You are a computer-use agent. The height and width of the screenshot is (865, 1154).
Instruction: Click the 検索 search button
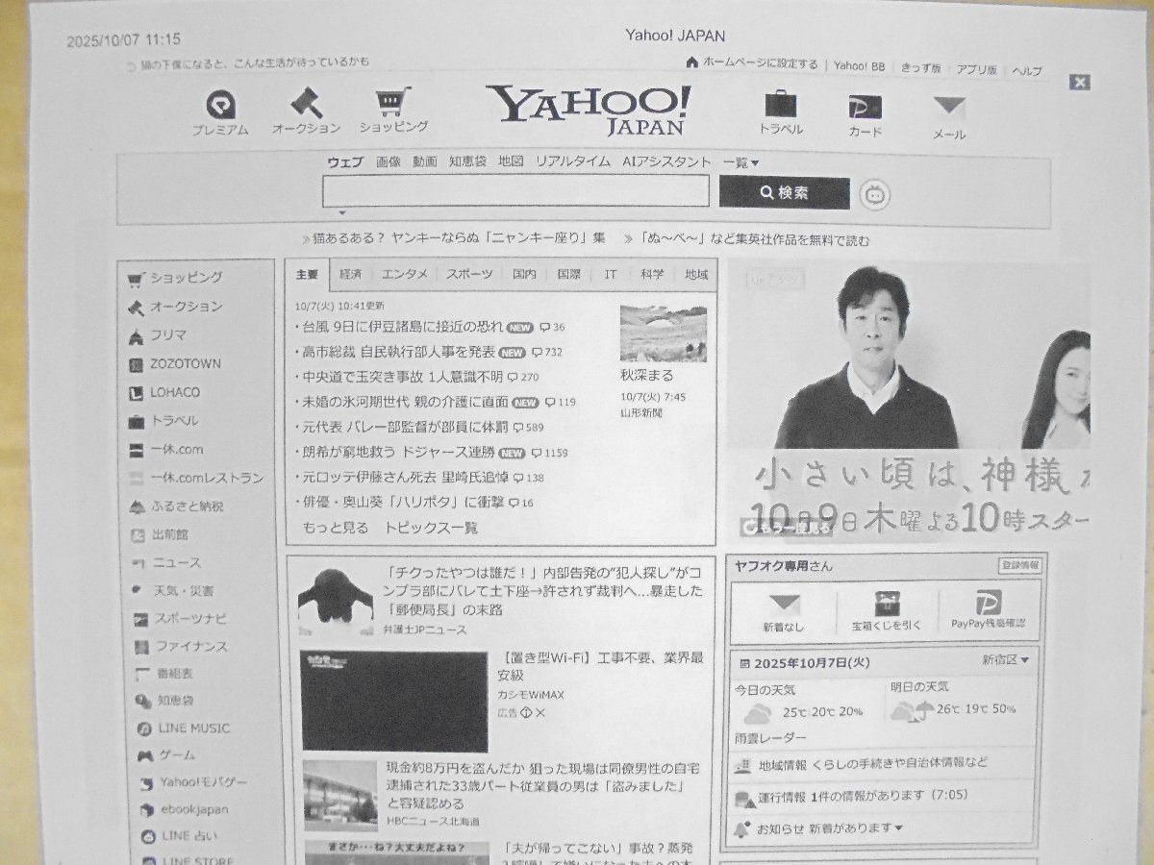[x=787, y=192]
